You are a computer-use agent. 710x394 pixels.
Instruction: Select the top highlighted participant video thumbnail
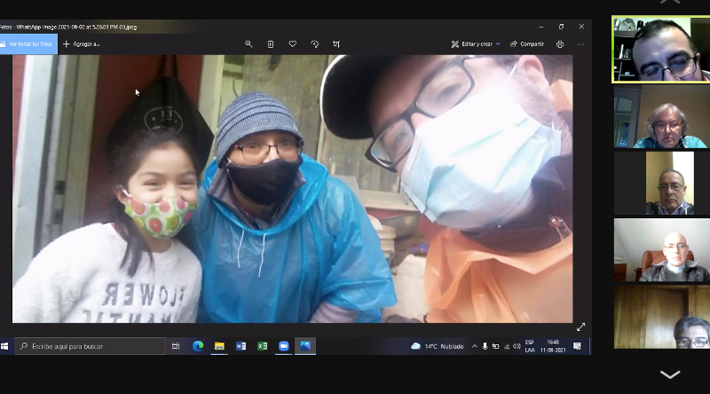click(660, 50)
